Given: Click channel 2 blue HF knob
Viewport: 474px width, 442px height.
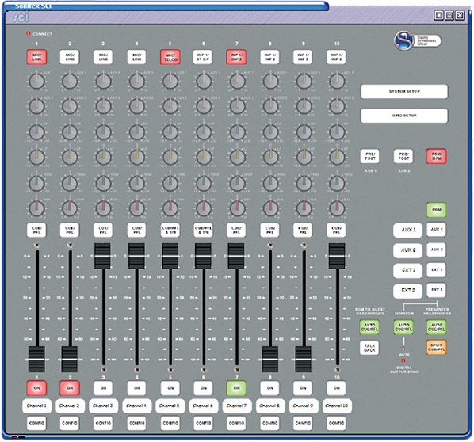Looking at the screenshot, I should pos(70,132).
